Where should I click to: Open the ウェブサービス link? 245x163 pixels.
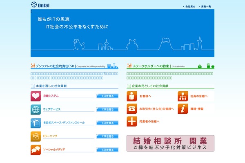coord(52,109)
